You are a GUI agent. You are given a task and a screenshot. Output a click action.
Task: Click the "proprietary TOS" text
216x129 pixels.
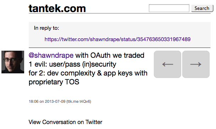tap(54, 82)
